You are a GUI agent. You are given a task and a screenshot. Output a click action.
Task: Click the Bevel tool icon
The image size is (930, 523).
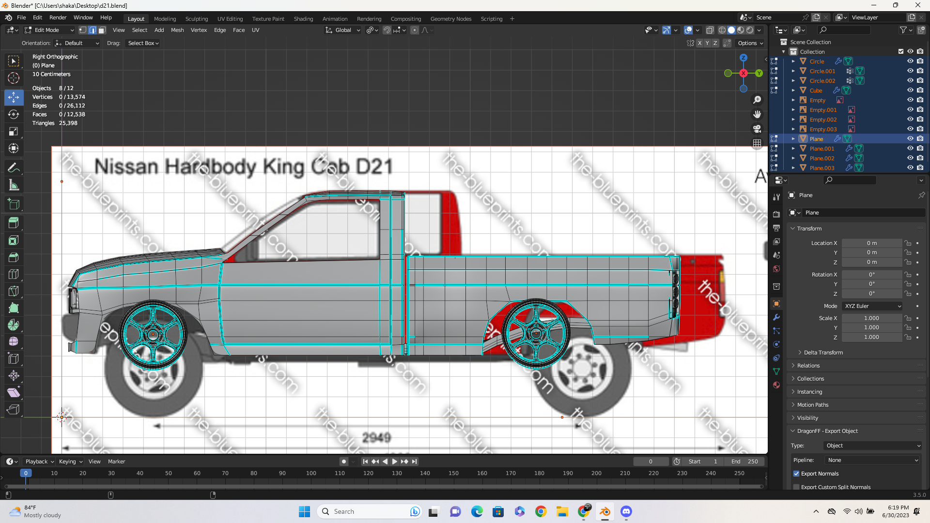[x=14, y=257]
